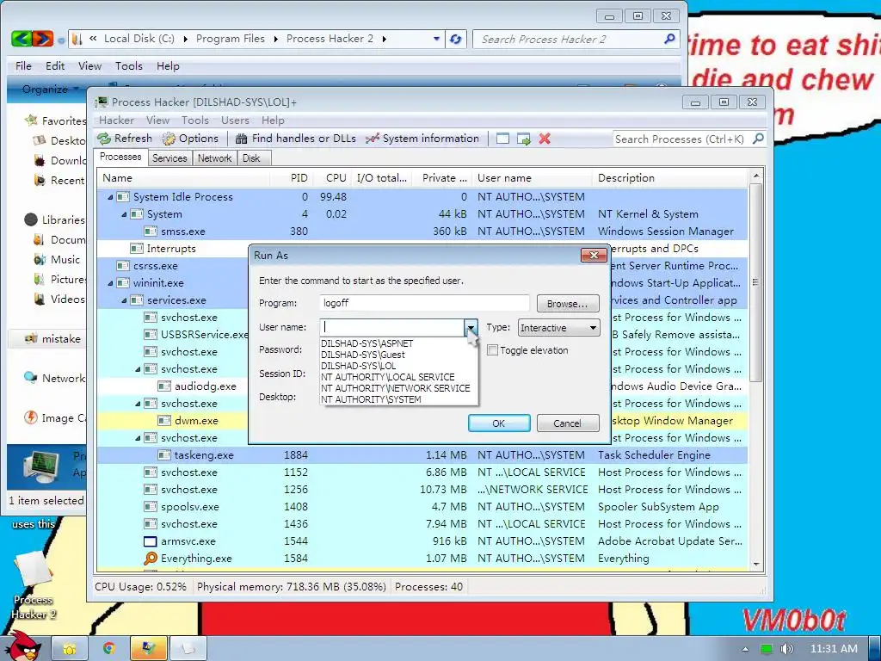Open the Users menu in Process Hacker
This screenshot has height=661, width=881.
click(235, 120)
